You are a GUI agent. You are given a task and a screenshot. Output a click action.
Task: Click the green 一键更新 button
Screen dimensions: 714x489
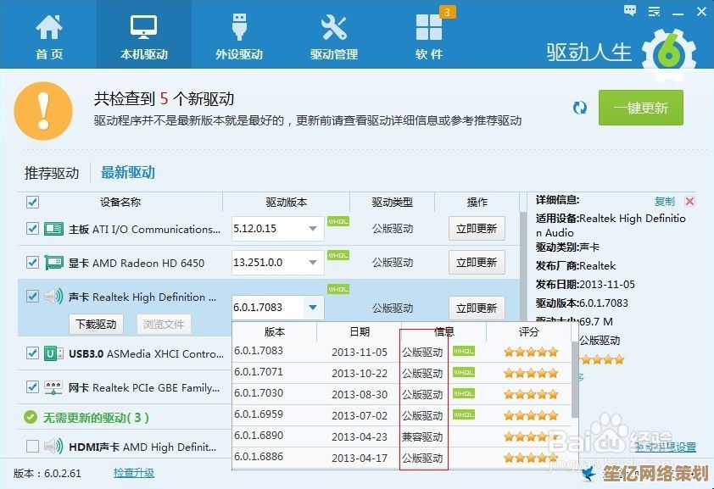641,108
